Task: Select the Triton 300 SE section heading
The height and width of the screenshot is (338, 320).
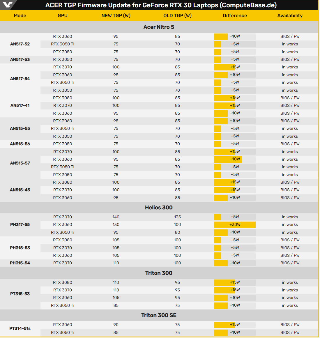Action: pos(159,315)
